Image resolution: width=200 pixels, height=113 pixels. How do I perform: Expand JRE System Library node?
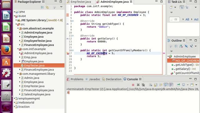16,20
